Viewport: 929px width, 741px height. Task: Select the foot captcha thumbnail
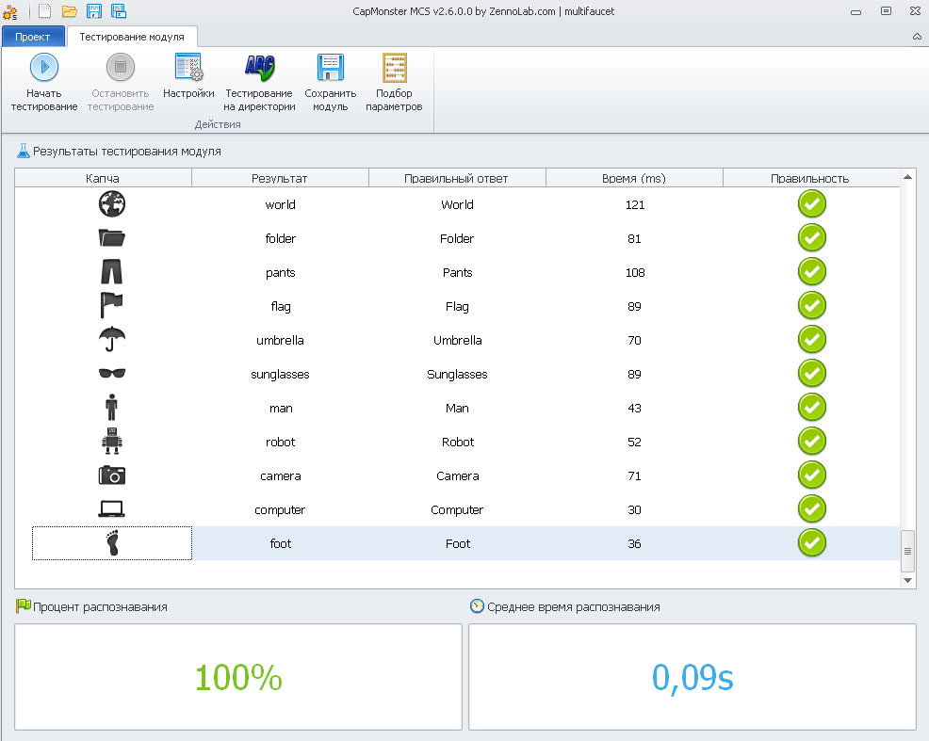click(112, 543)
